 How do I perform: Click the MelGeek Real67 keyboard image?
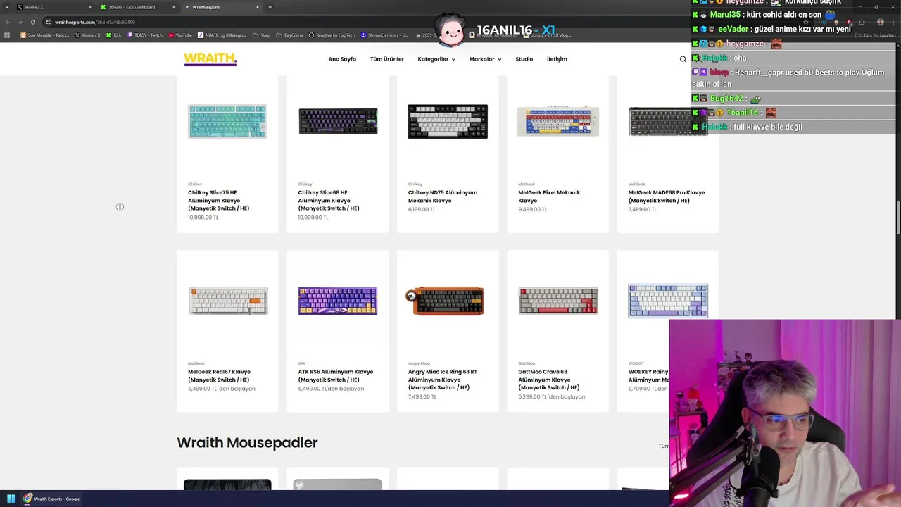[x=228, y=301]
